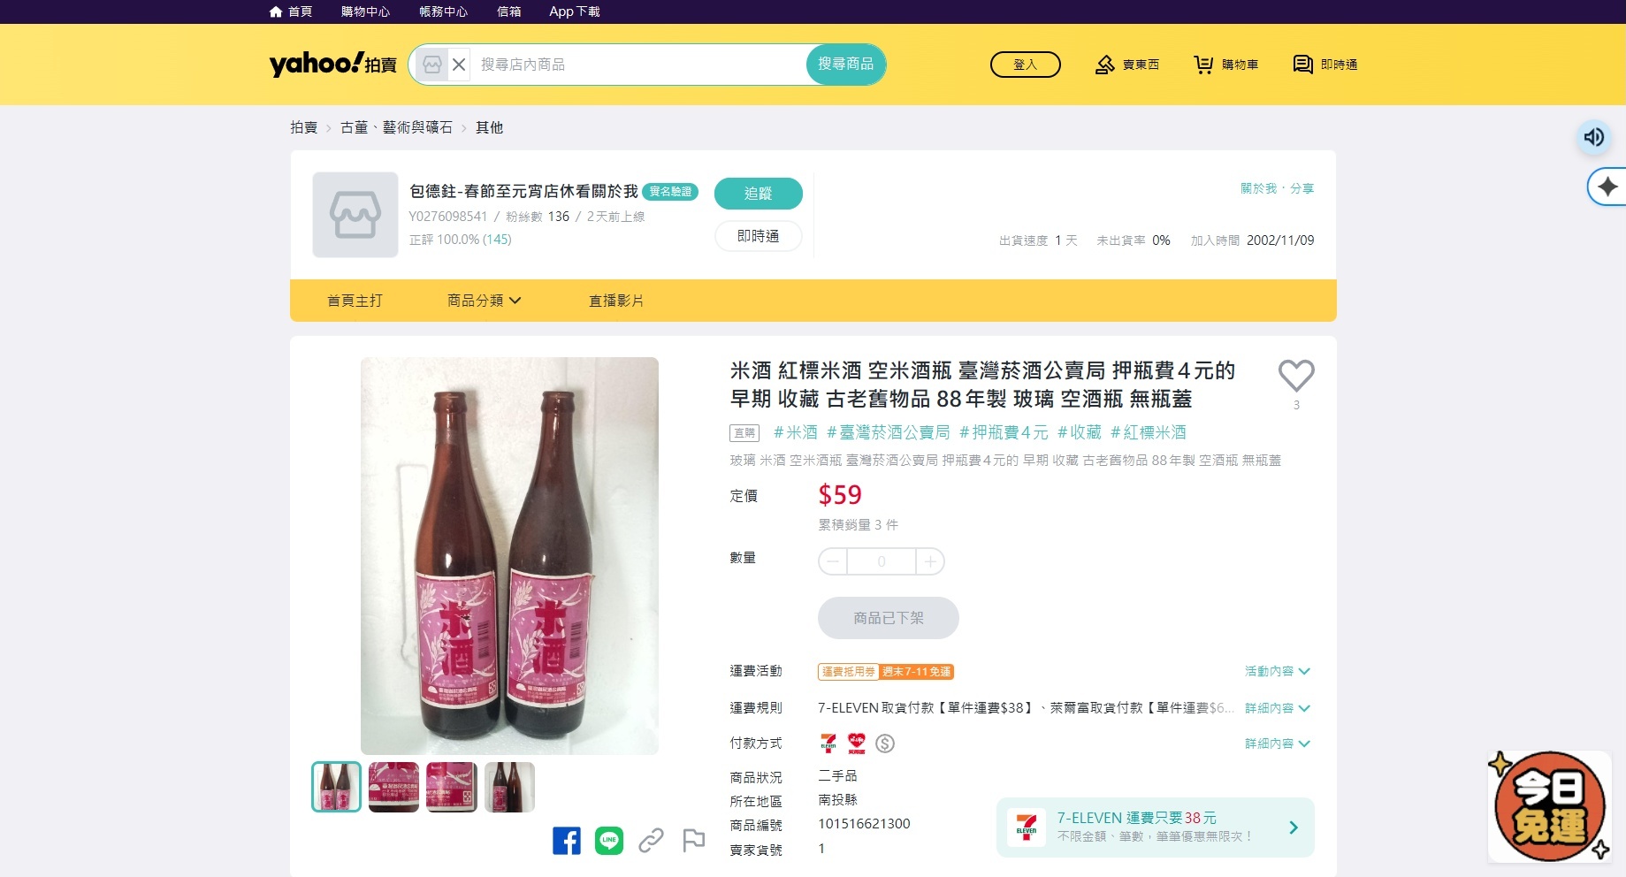1626x877 pixels.
Task: Copy the product link using the chain icon
Action: [652, 841]
